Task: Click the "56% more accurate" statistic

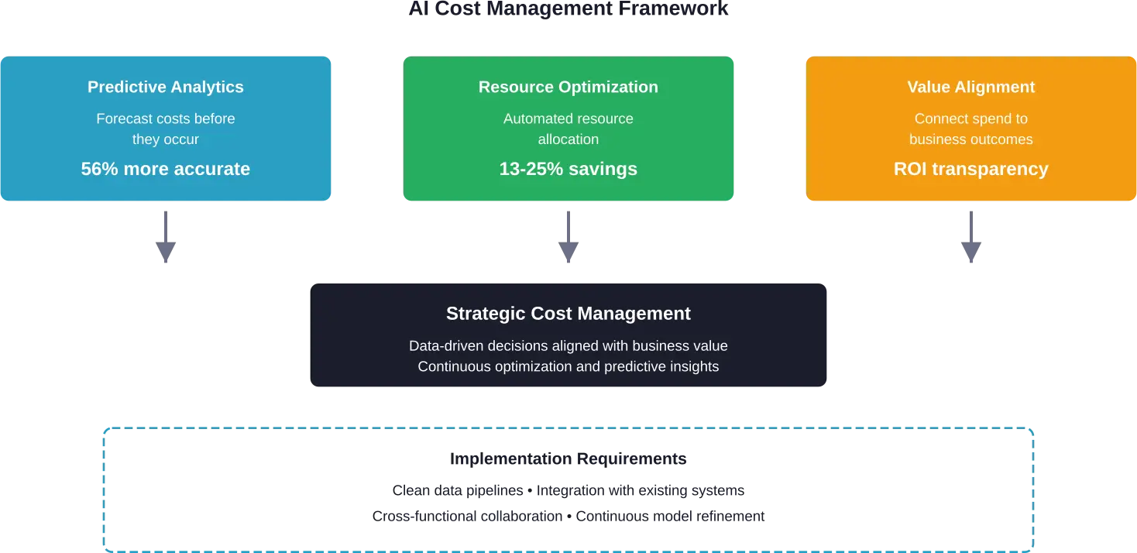Action: tap(166, 170)
